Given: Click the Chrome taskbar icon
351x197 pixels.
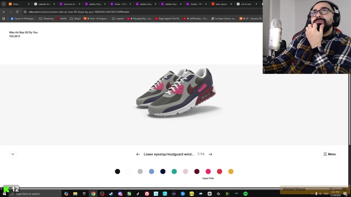Looking at the screenshot, I should tap(93, 194).
